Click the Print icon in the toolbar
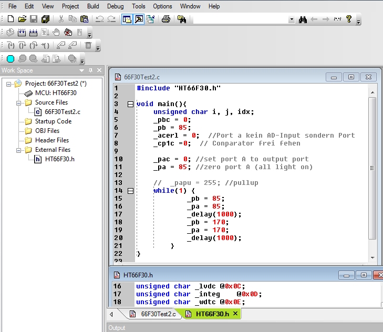This screenshot has height=332, width=383. (166, 19)
